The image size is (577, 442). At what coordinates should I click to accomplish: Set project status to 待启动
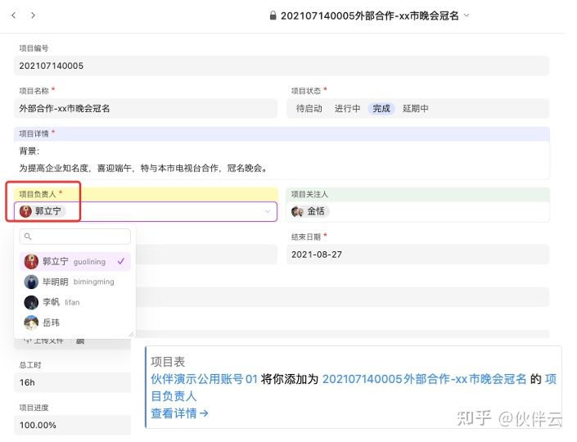[x=309, y=109]
